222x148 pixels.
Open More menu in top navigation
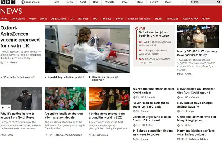point(168,2)
